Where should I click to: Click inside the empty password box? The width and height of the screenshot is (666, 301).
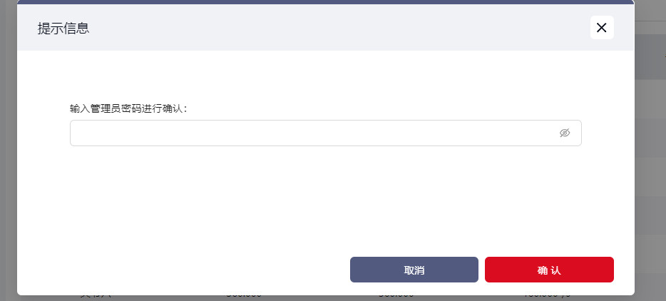(x=314, y=133)
